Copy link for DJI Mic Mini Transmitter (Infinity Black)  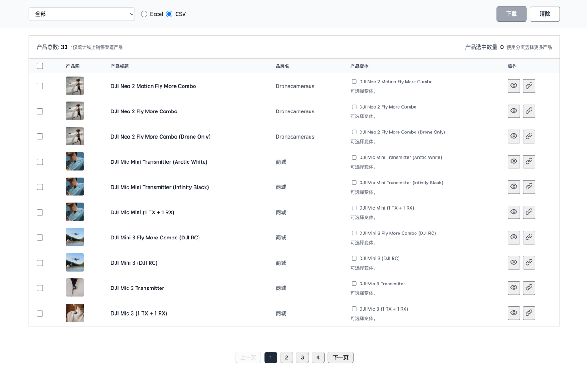pyautogui.click(x=529, y=187)
